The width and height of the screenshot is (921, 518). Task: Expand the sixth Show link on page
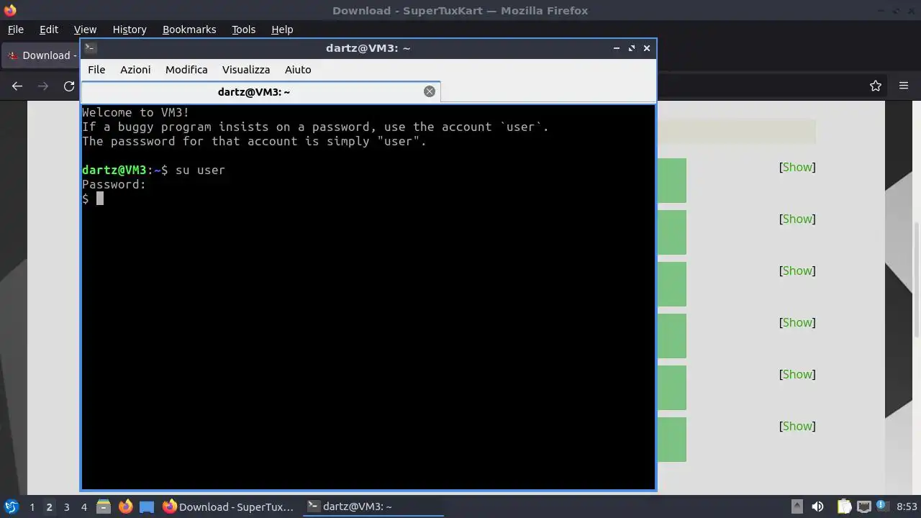point(797,426)
